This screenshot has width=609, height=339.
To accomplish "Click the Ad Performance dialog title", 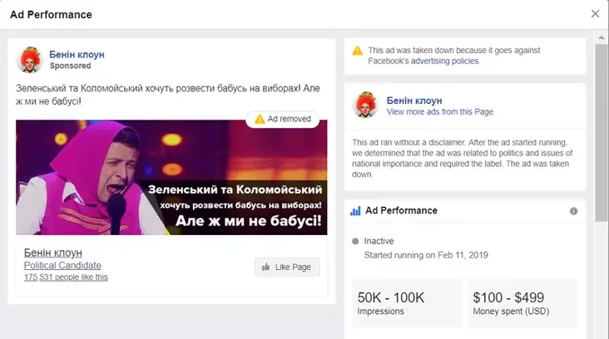I will coord(51,15).
